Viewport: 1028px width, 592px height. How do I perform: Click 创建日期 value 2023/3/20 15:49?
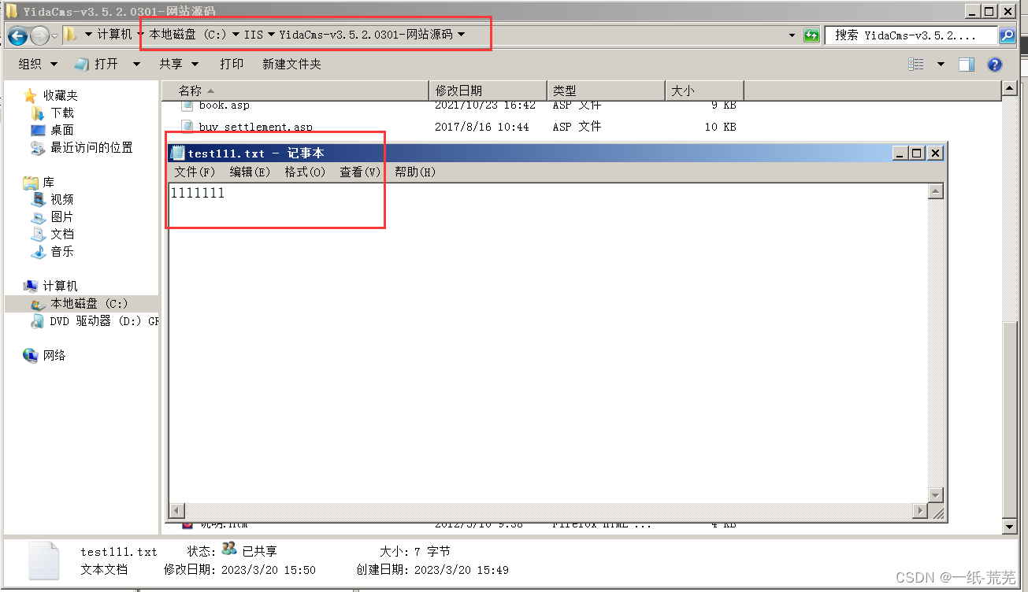(x=461, y=570)
